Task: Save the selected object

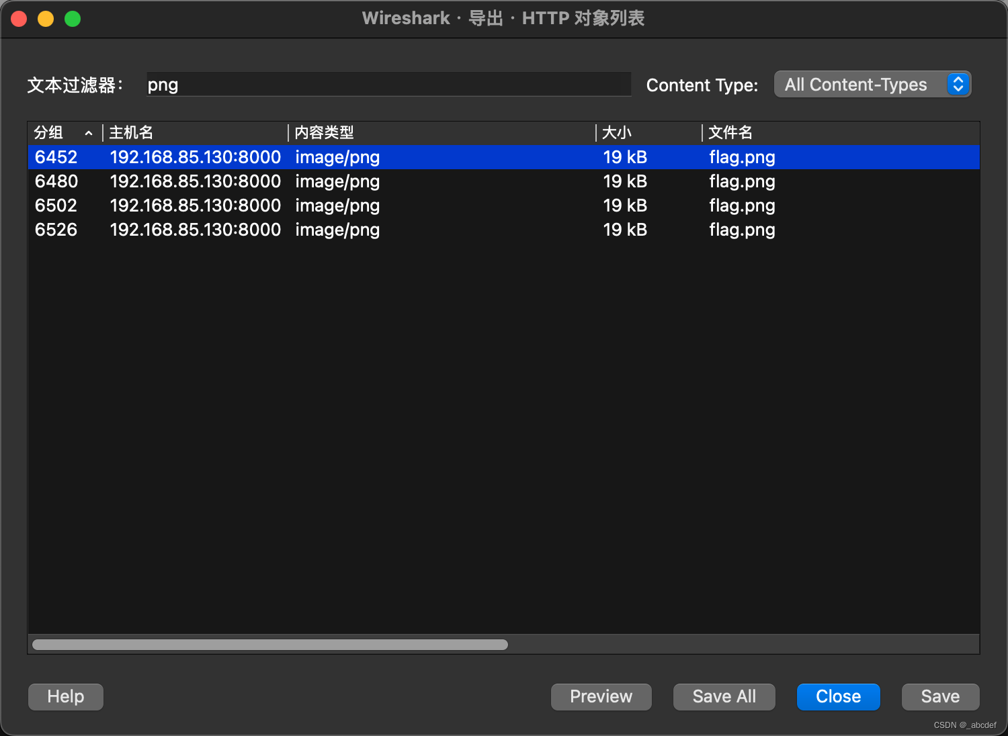Action: [x=941, y=696]
